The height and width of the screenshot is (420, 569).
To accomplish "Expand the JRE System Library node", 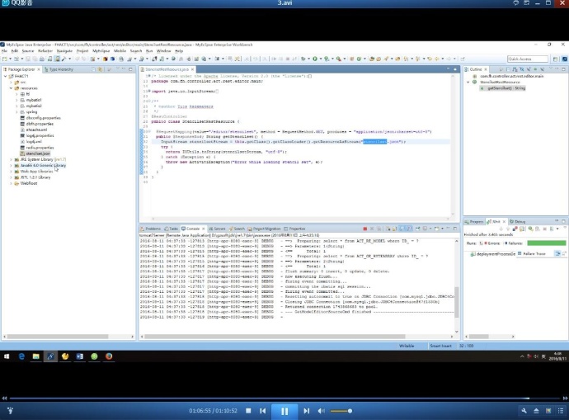I will point(11,158).
